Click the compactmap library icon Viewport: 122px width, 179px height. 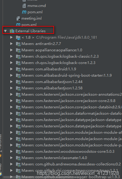[x=18, y=171]
